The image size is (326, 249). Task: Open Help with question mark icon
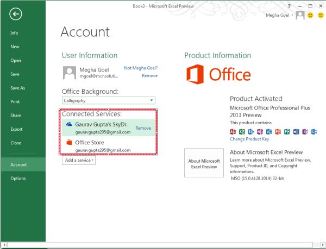289,6
